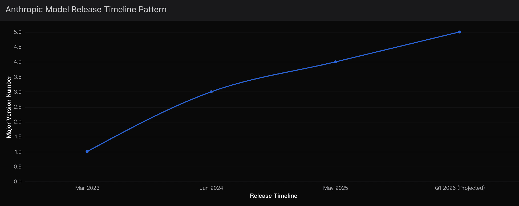The height and width of the screenshot is (206, 519).
Task: Click the 1.5 y-axis tick label
Action: pos(18,137)
